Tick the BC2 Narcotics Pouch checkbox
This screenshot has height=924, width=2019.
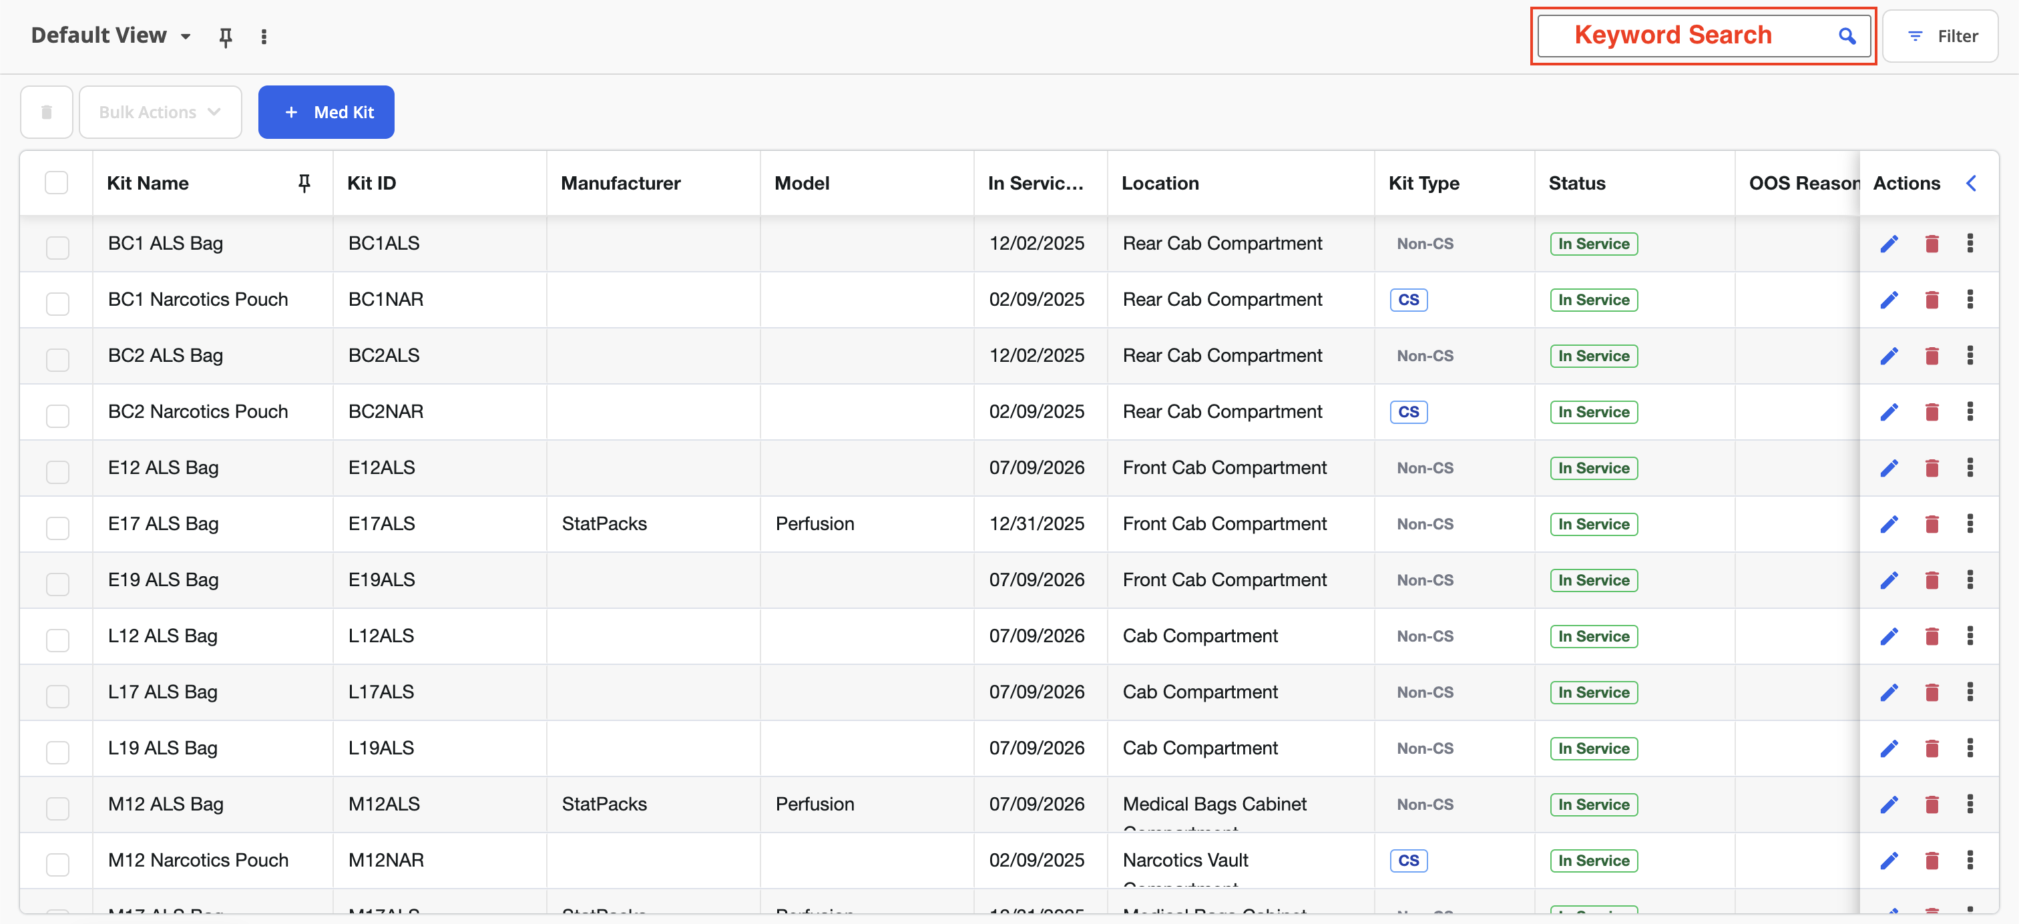(57, 416)
